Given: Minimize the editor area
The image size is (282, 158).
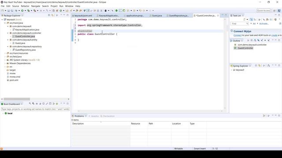Looking at the screenshot, I should [222, 15].
